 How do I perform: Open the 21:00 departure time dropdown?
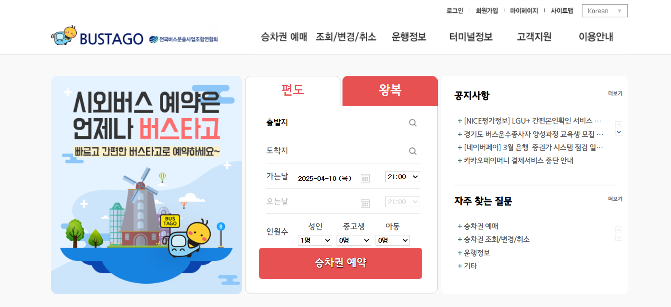402,177
